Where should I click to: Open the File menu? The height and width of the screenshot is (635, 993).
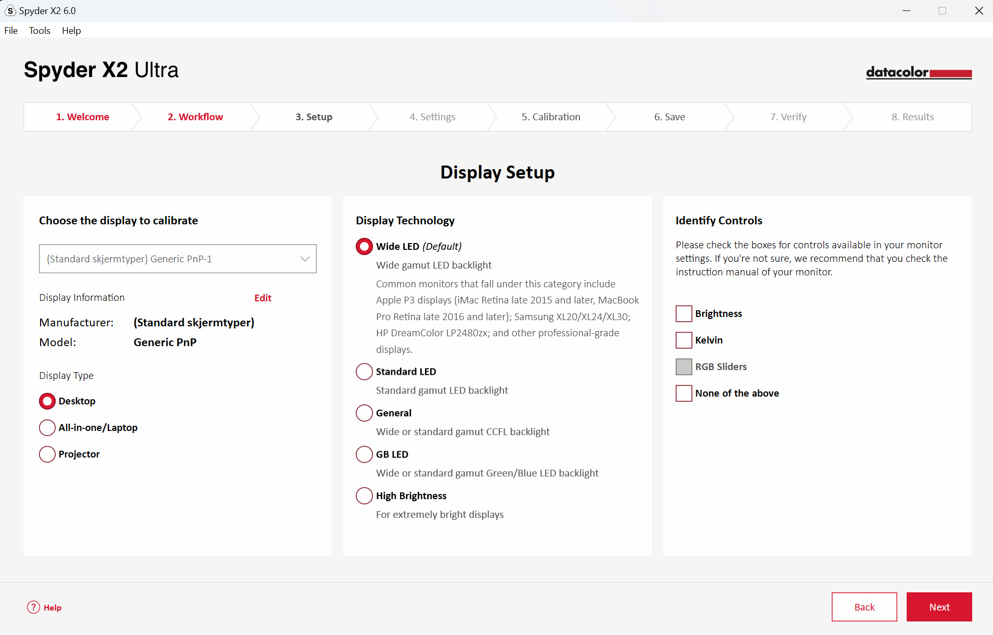11,30
